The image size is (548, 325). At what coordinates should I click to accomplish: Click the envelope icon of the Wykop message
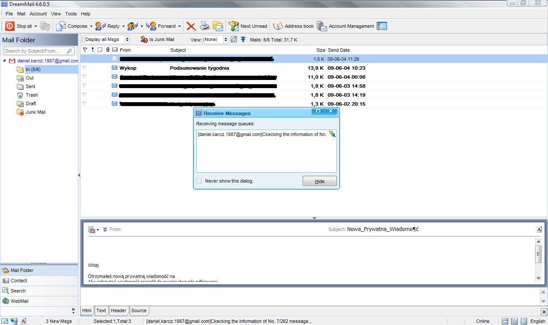114,68
